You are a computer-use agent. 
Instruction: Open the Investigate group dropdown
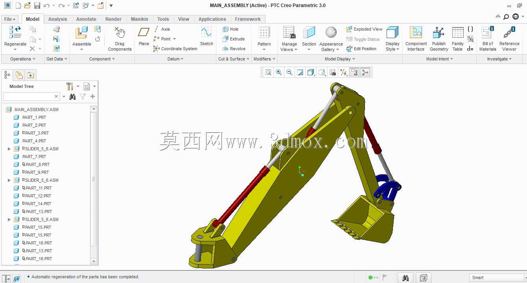click(x=499, y=59)
